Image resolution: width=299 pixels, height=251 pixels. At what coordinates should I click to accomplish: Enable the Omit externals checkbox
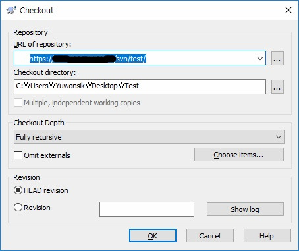pos(18,155)
